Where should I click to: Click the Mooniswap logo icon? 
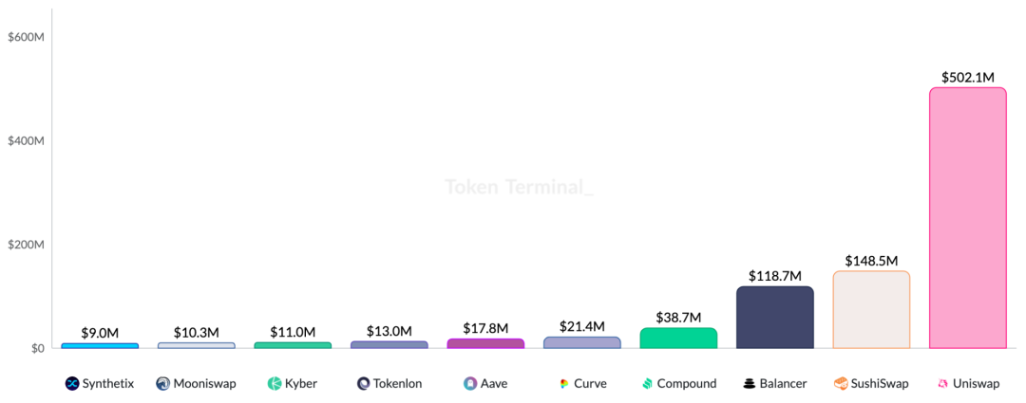pyautogui.click(x=163, y=383)
